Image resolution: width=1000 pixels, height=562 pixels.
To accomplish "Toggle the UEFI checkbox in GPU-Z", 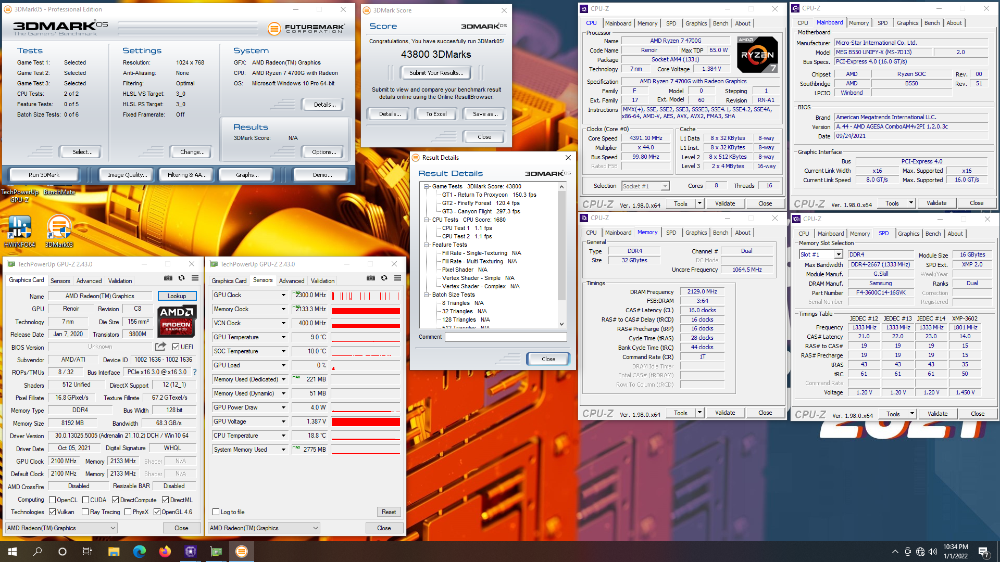I will coord(176,347).
